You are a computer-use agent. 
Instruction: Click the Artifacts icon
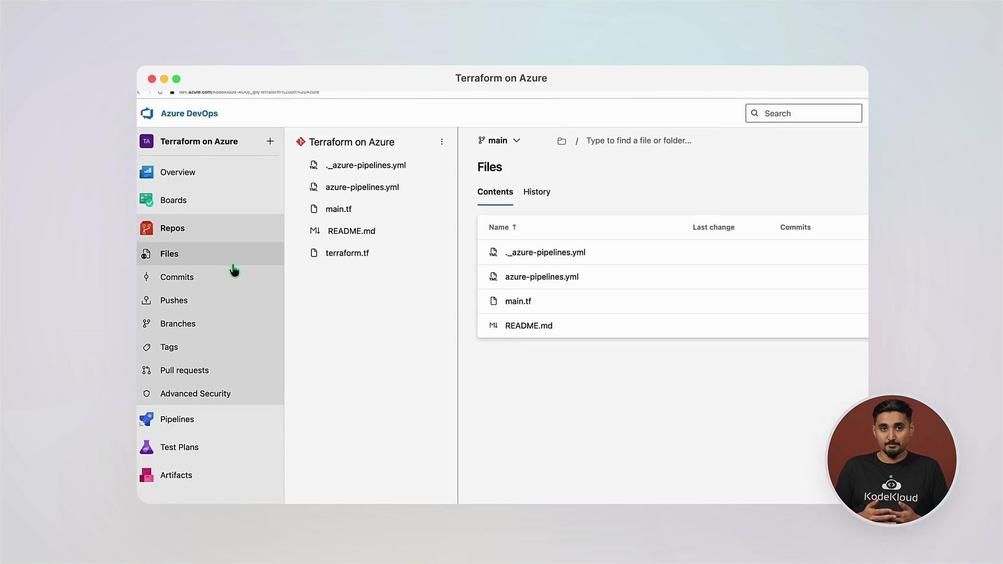click(146, 475)
